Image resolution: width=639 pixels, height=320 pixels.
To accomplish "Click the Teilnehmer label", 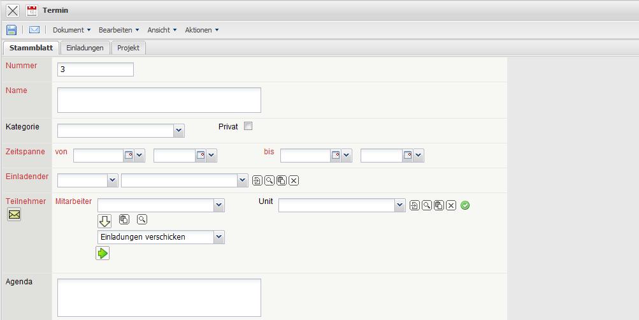I will coord(25,201).
